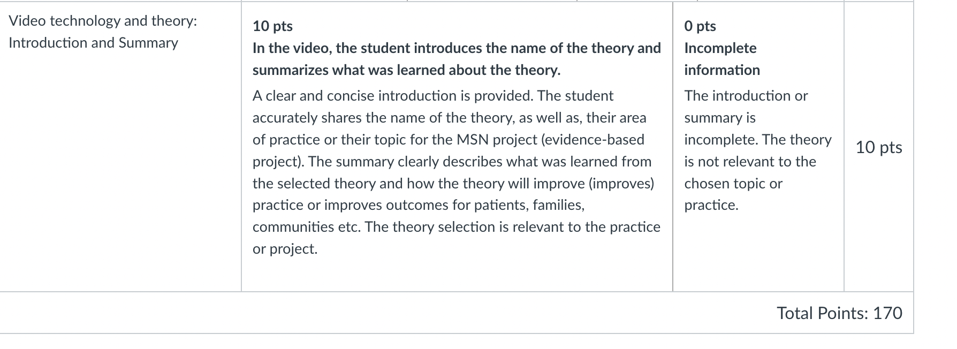Click the 'Incomplete information' rating title
The height and width of the screenshot is (349, 957).
coord(722,59)
